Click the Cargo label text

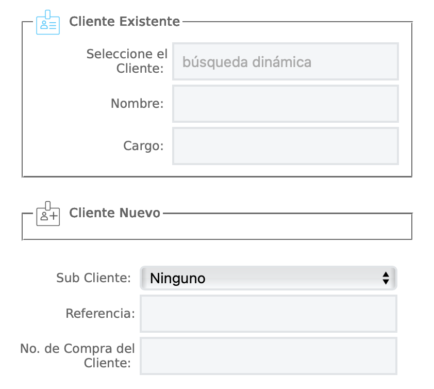coord(143,146)
